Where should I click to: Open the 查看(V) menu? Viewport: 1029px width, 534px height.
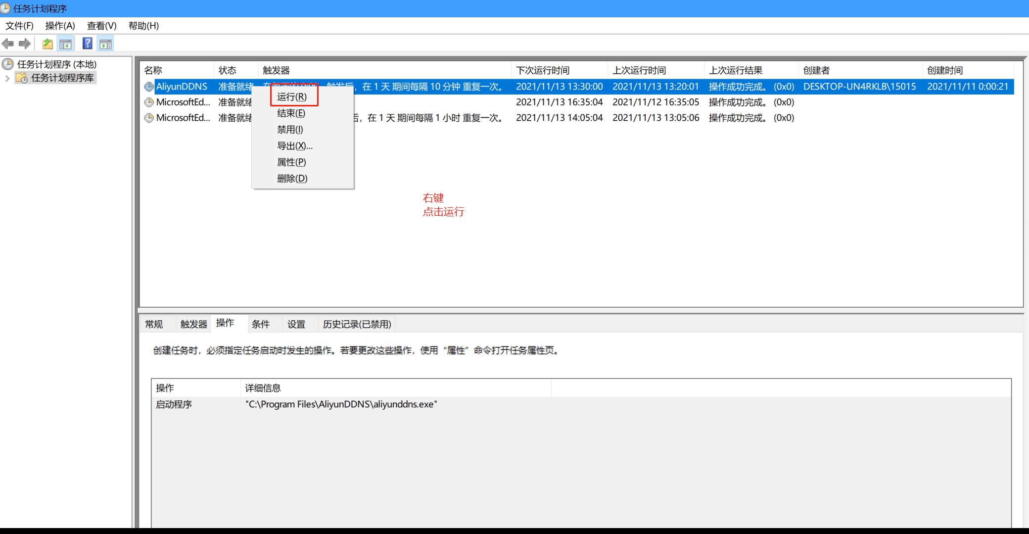tap(101, 26)
